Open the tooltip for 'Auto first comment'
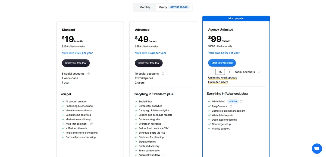326x157 pixels. pyautogui.click(x=92, y=124)
